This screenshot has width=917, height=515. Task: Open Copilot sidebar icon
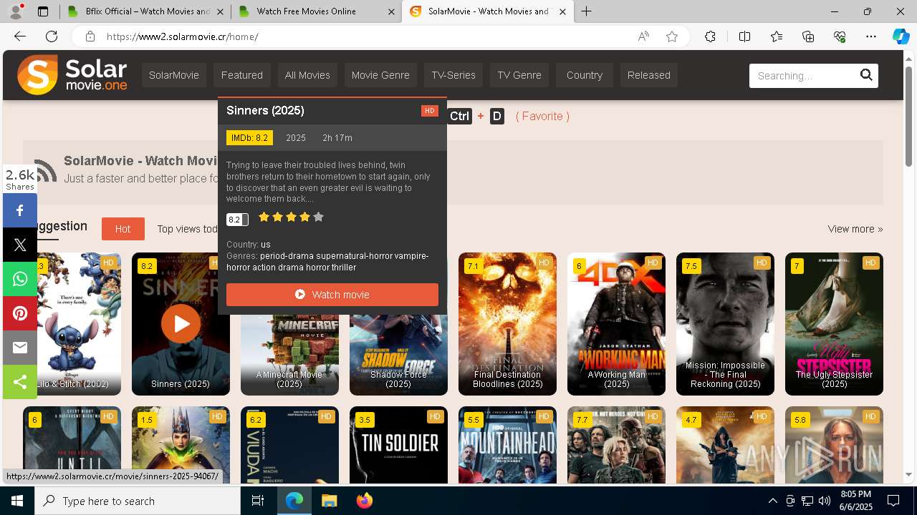point(901,36)
